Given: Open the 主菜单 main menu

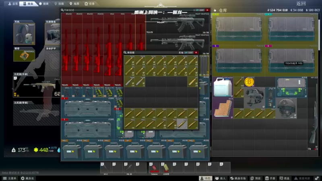Looking at the screenshot, I should coord(10,178).
